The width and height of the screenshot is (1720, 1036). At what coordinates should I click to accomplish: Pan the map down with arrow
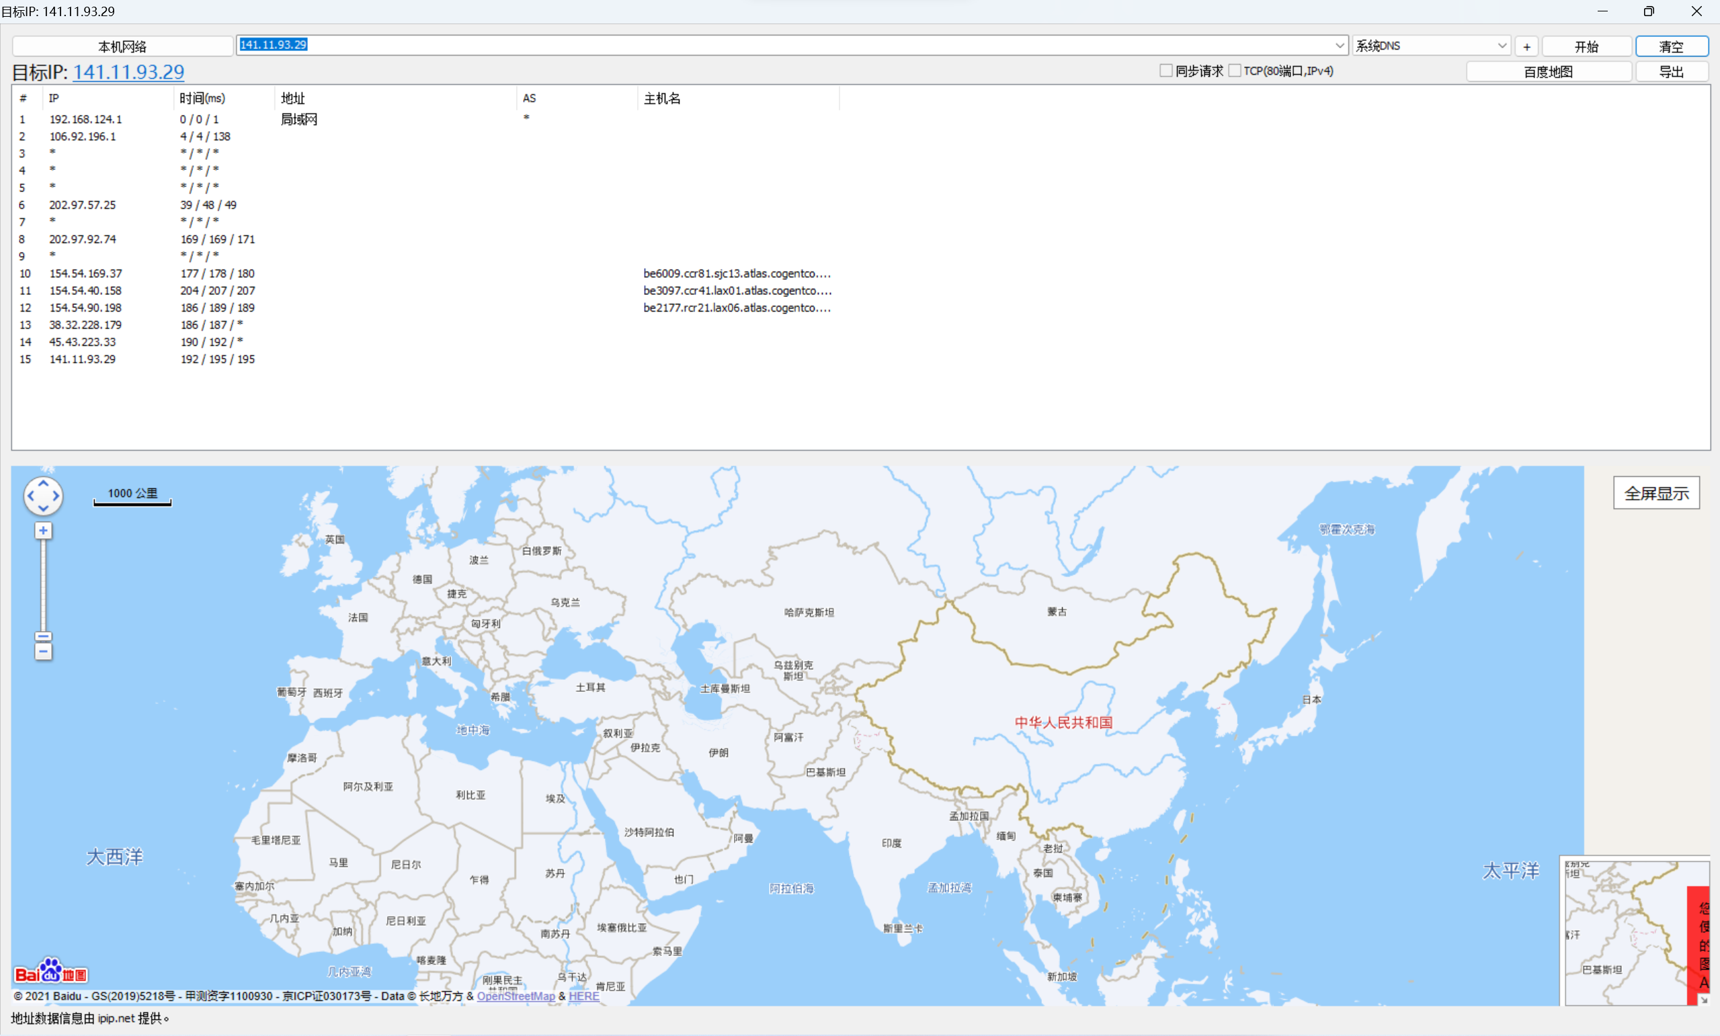click(43, 509)
